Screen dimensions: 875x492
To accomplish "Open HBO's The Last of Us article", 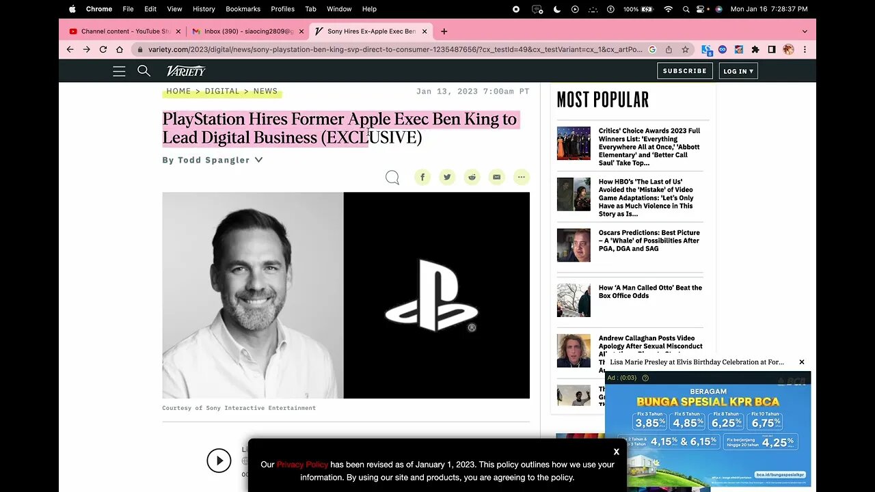I will point(646,198).
